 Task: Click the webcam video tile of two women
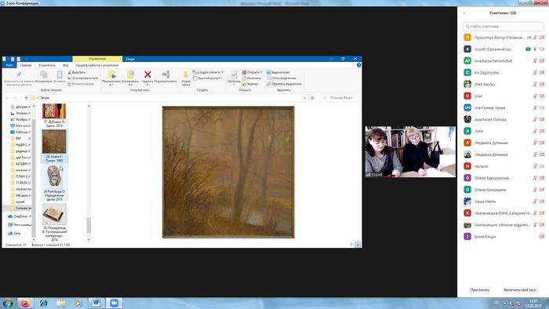pos(410,151)
